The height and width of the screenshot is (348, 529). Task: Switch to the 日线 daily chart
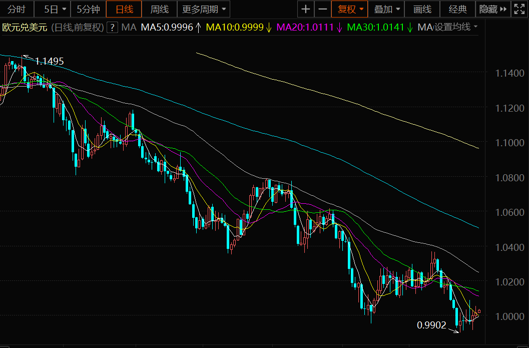(x=124, y=9)
